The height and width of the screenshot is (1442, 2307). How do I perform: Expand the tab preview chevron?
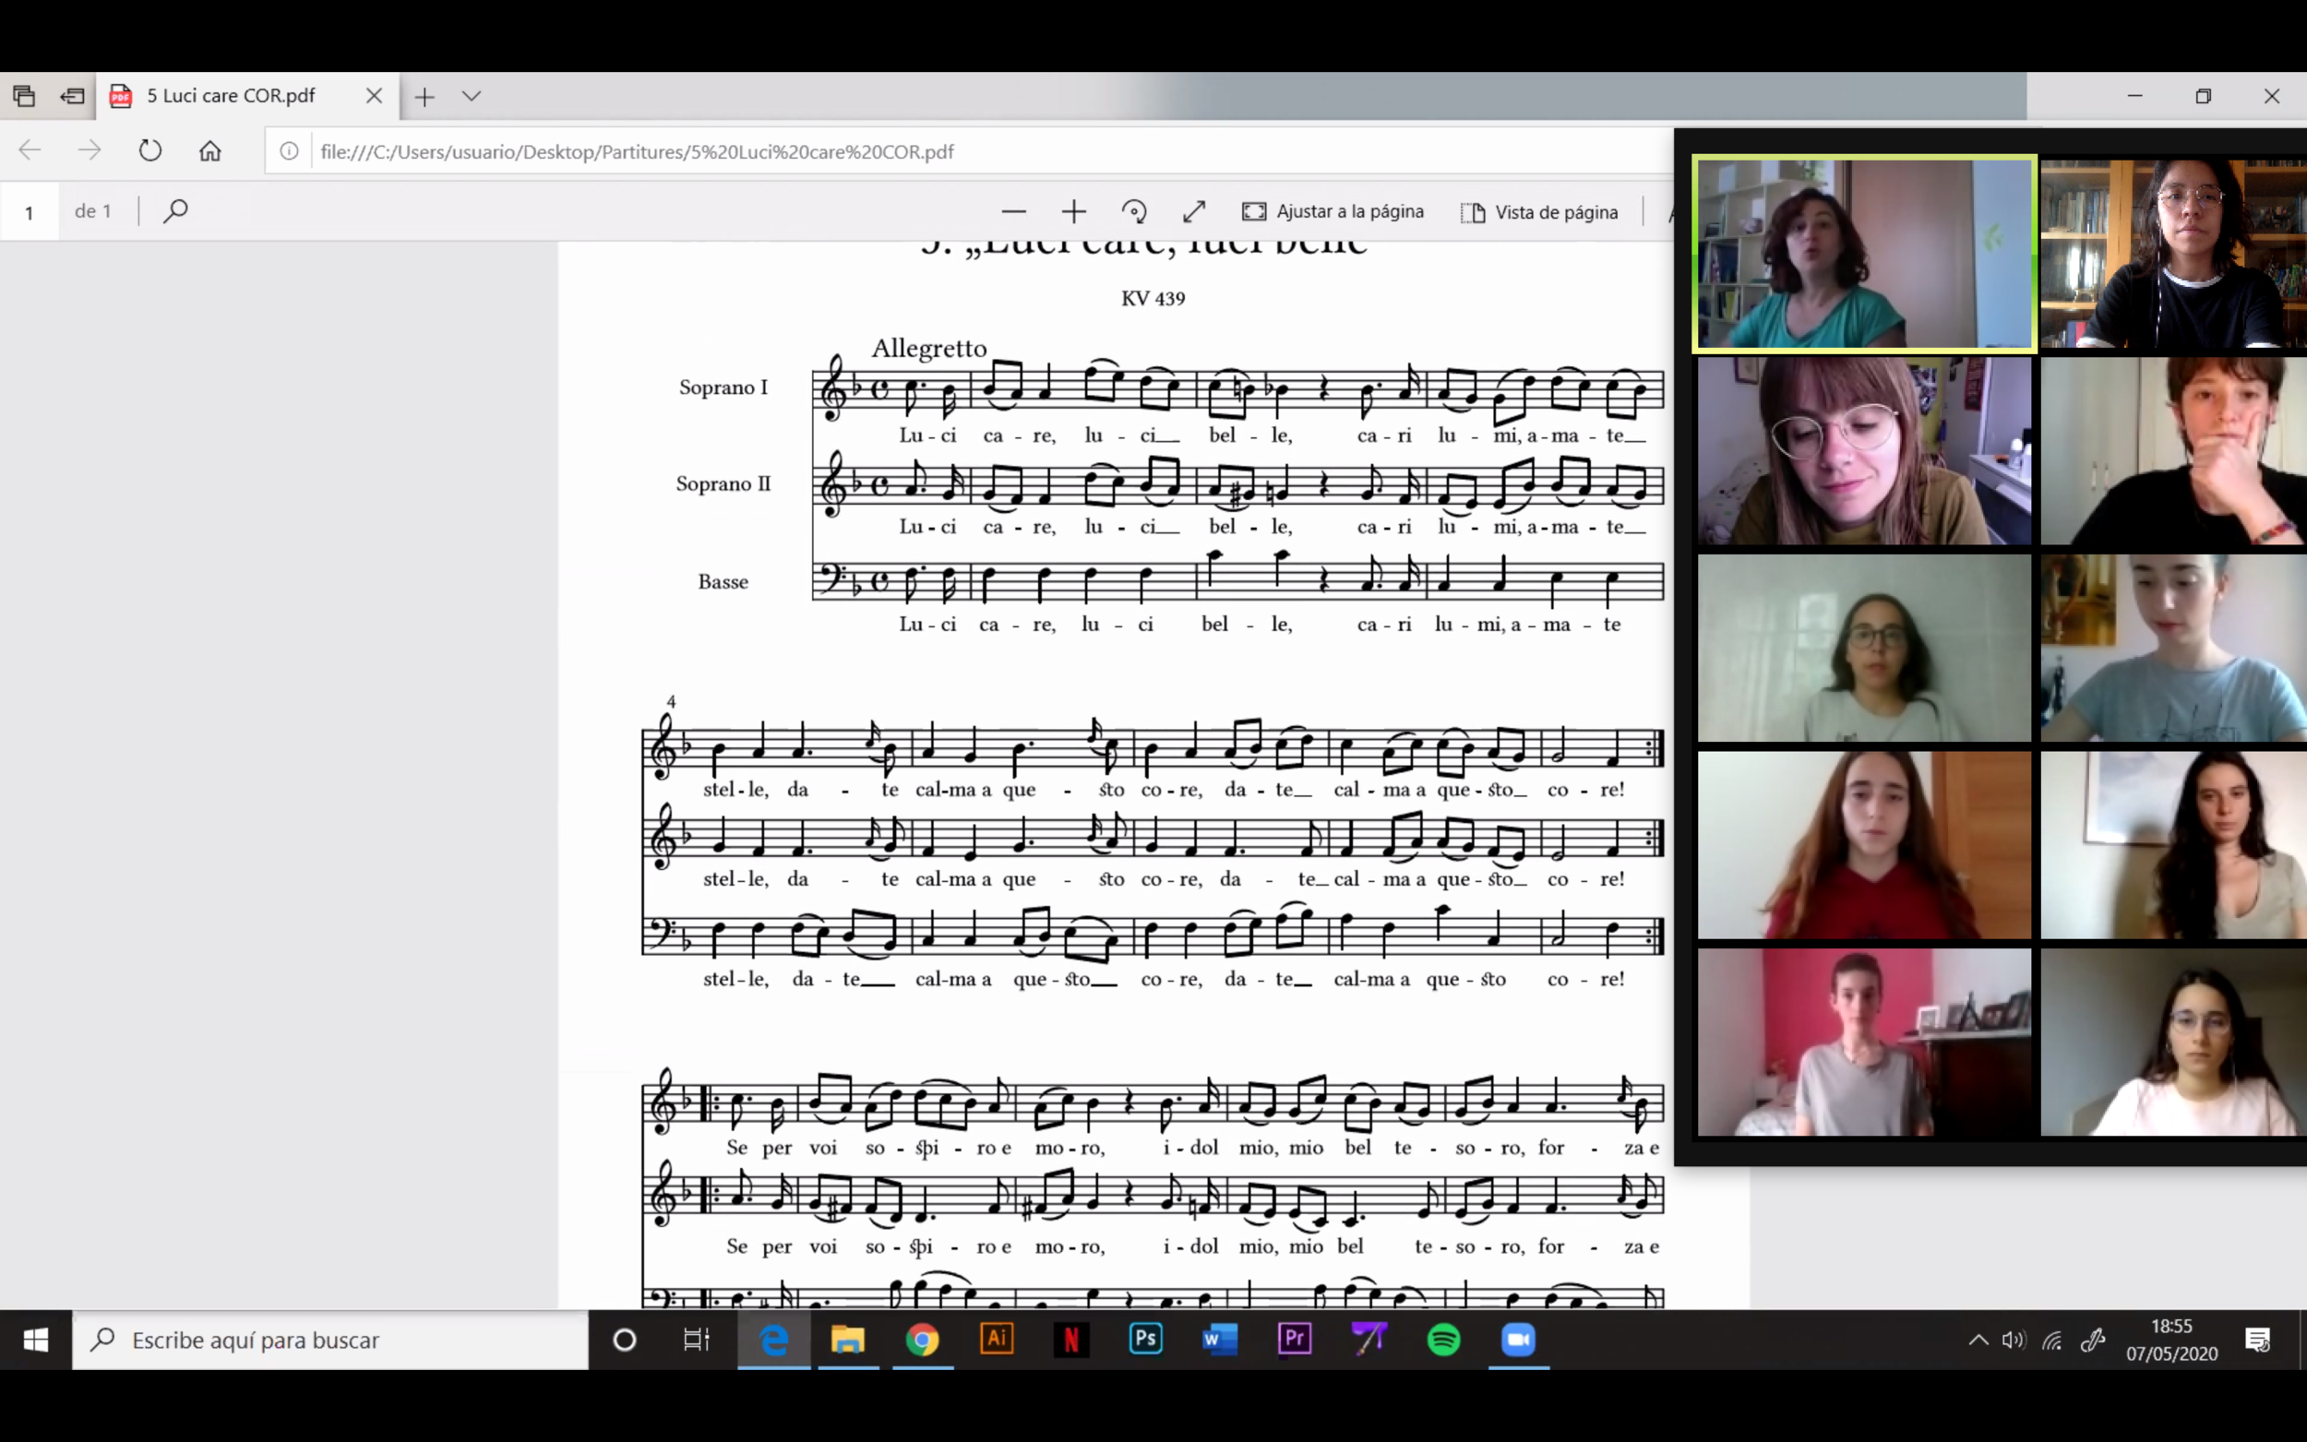pyautogui.click(x=472, y=96)
